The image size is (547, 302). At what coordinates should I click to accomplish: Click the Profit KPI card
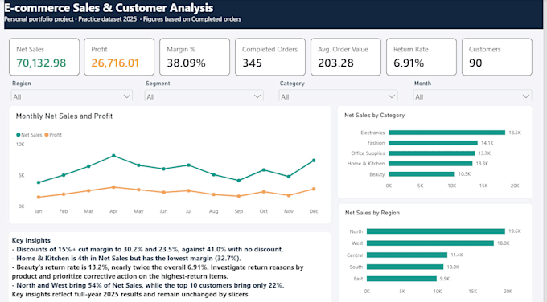coord(119,57)
